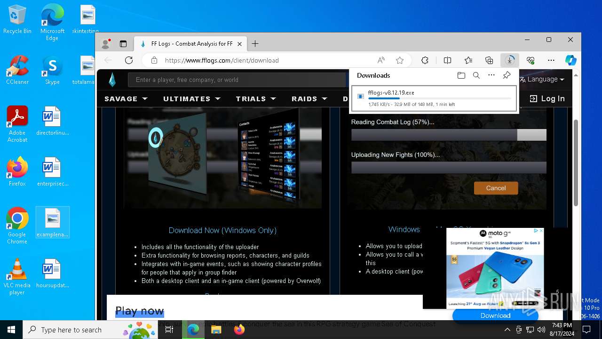Image resolution: width=602 pixels, height=339 pixels.
Task: Toggle the Downloads toolbar button
Action: 510,60
